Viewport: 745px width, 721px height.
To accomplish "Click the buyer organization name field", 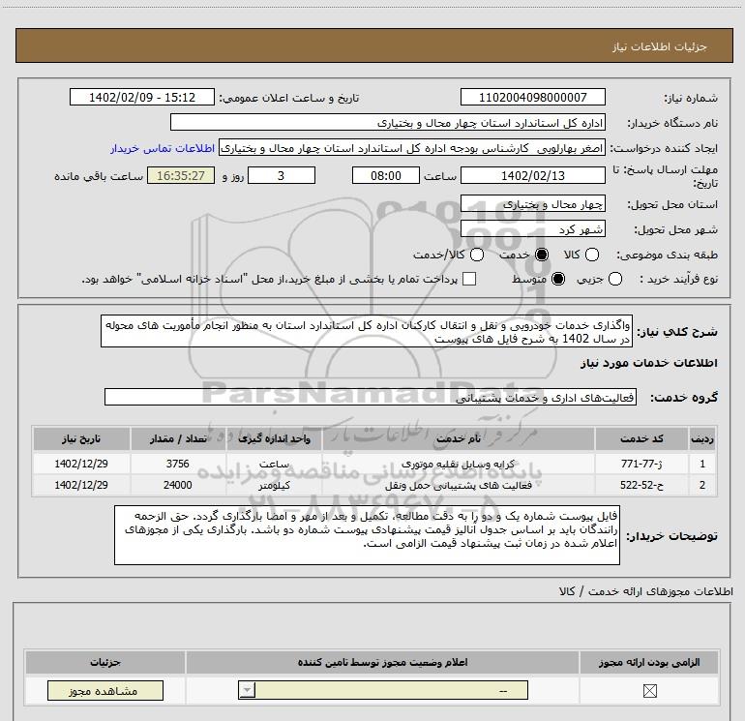I will pos(388,123).
